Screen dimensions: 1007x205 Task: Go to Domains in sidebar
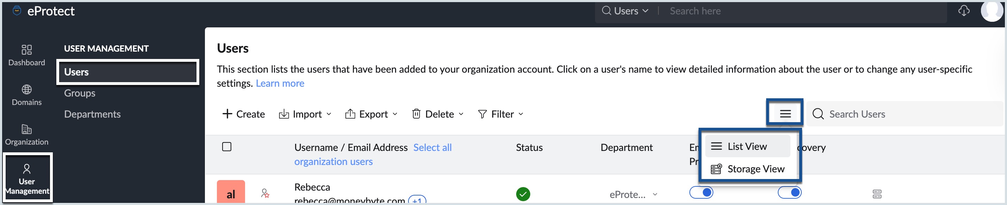click(x=26, y=95)
